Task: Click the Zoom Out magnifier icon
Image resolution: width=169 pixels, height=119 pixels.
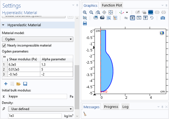Action: (91, 12)
